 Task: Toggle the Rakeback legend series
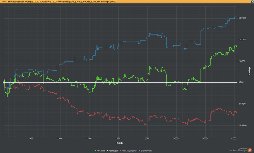(x=112, y=150)
